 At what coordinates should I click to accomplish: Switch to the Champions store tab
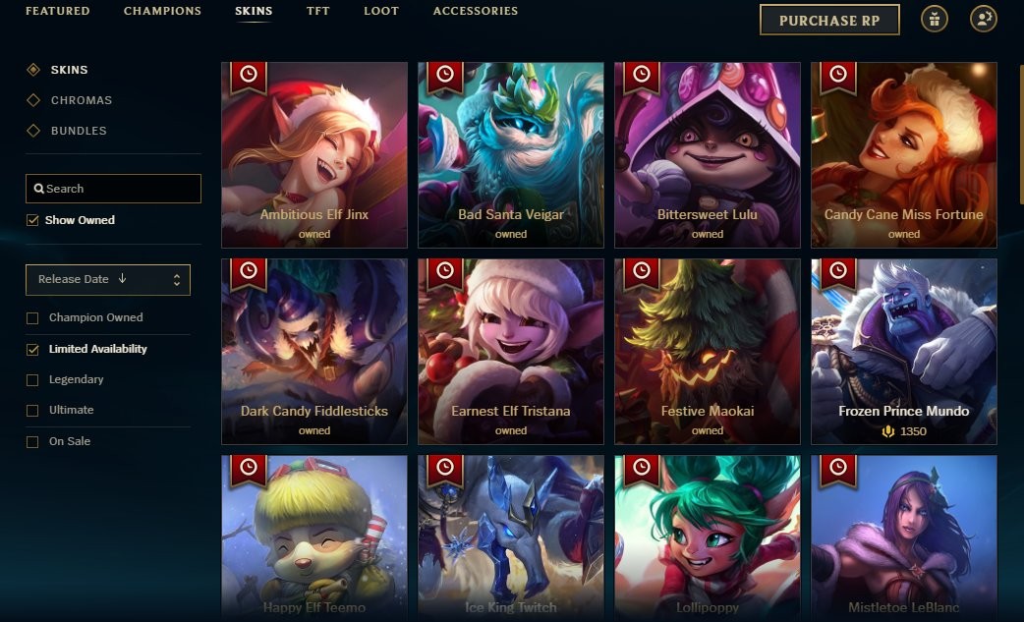pyautogui.click(x=162, y=11)
